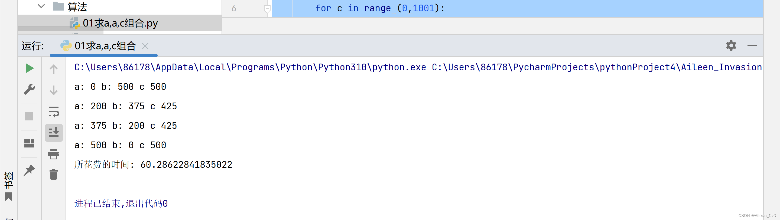Click the green Run button
The height and width of the screenshot is (220, 780).
click(x=29, y=68)
